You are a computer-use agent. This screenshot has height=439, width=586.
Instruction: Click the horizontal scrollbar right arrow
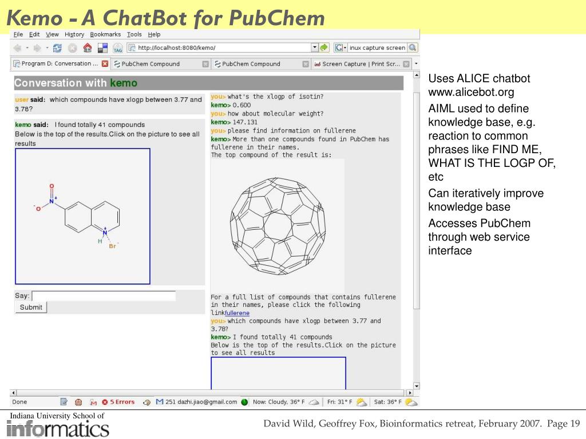pos(410,393)
